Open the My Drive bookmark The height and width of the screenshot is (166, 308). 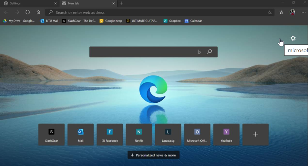pos(19,21)
